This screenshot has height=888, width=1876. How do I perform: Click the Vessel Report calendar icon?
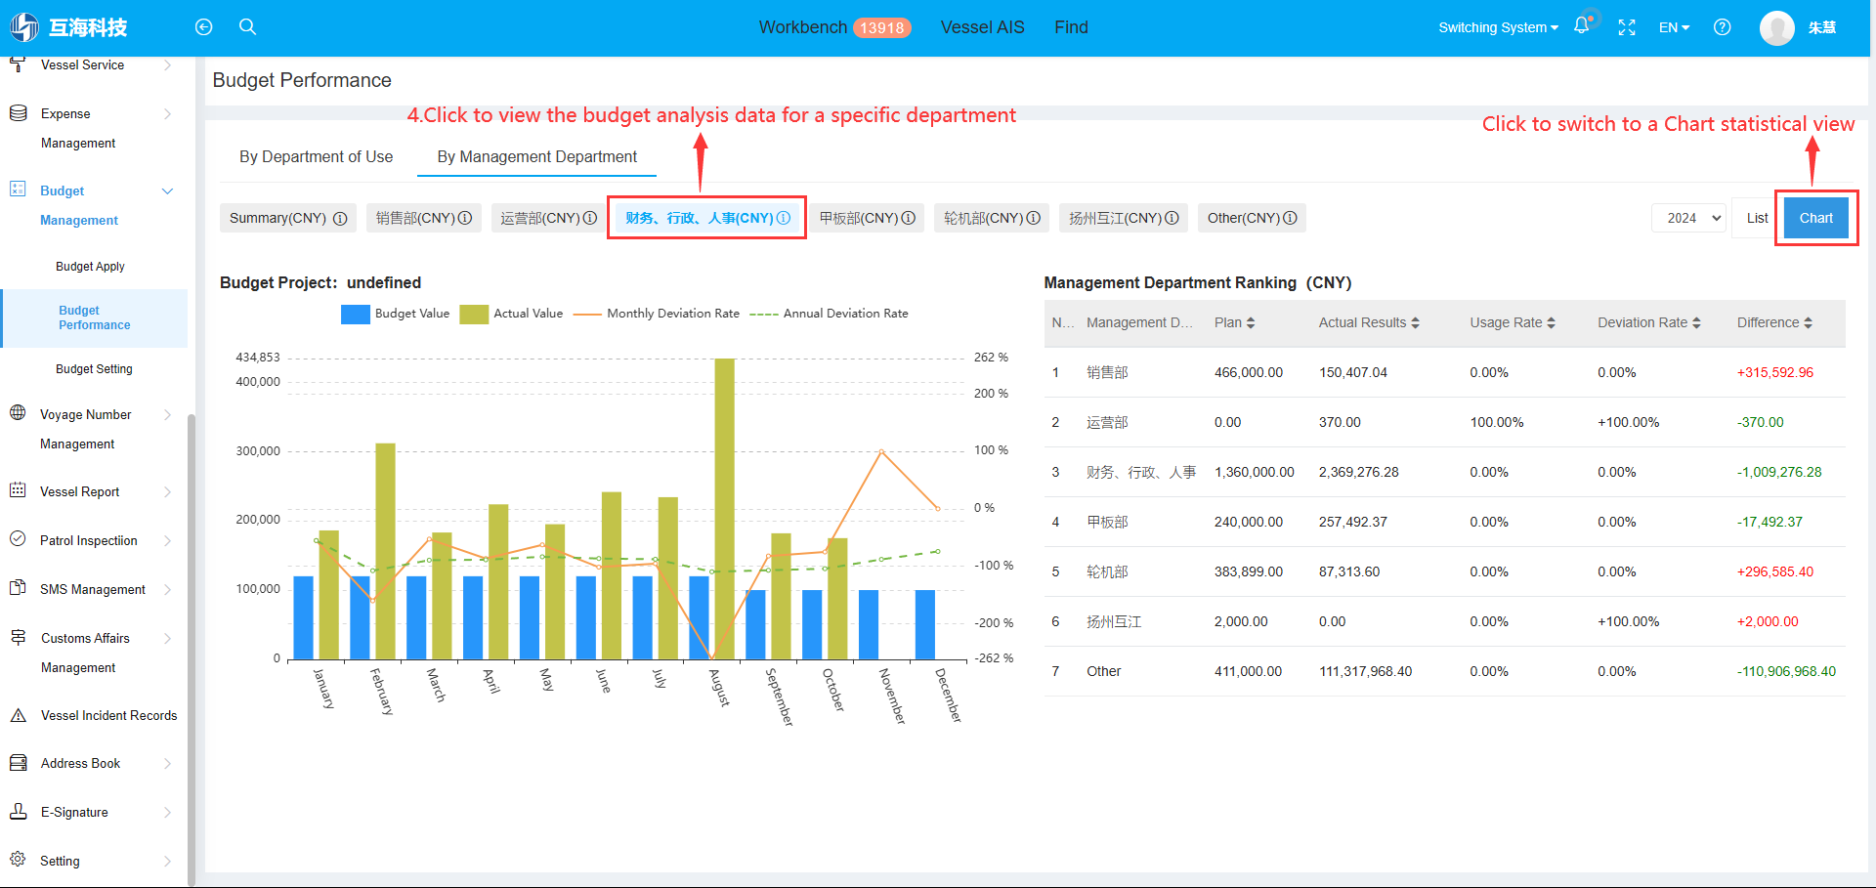[18, 490]
